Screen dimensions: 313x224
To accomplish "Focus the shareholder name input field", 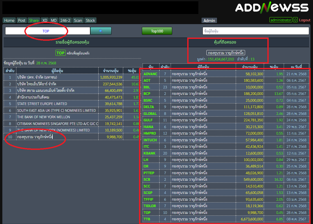I will click(256, 31).
